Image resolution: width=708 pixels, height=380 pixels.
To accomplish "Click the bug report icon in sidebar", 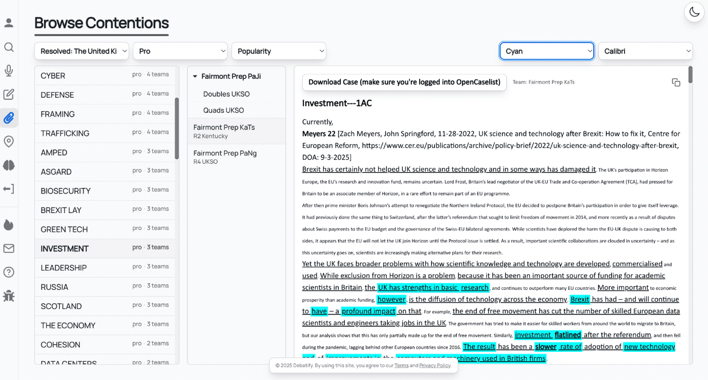I will [9, 295].
